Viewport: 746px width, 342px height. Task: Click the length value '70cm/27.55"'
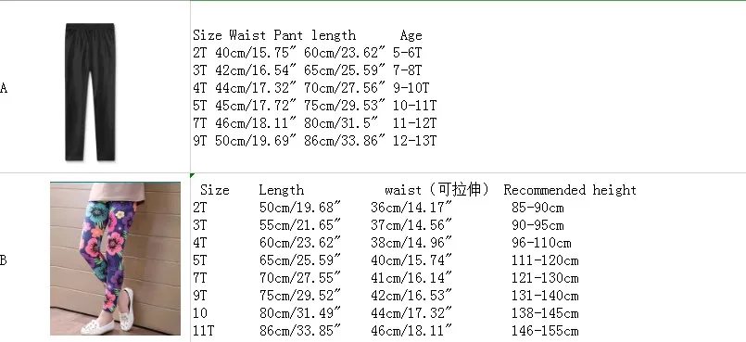coord(300,278)
